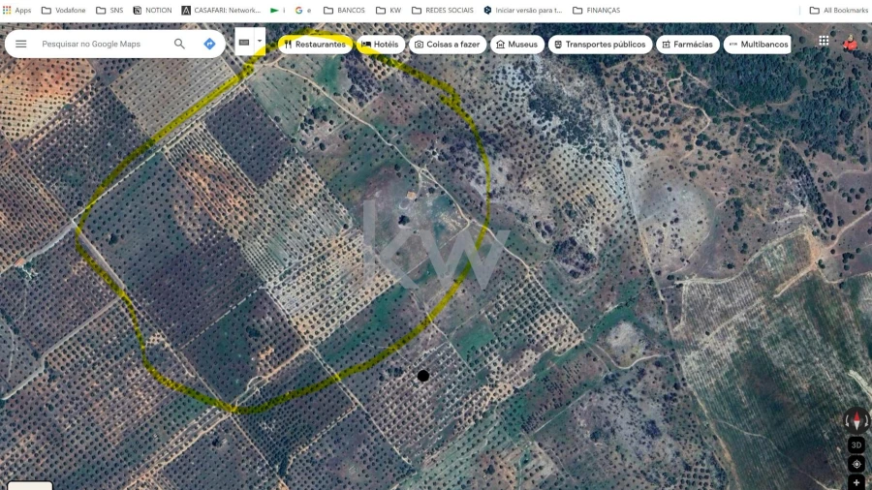Reset orientation using the compass
The height and width of the screenshot is (490, 872).
point(856,420)
